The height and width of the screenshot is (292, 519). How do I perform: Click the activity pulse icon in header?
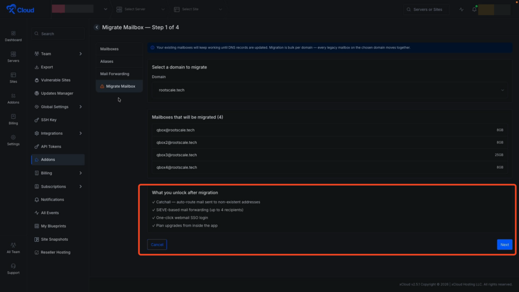[461, 10]
